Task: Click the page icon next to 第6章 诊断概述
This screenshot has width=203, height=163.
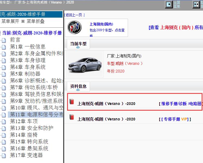Action: 4,81
